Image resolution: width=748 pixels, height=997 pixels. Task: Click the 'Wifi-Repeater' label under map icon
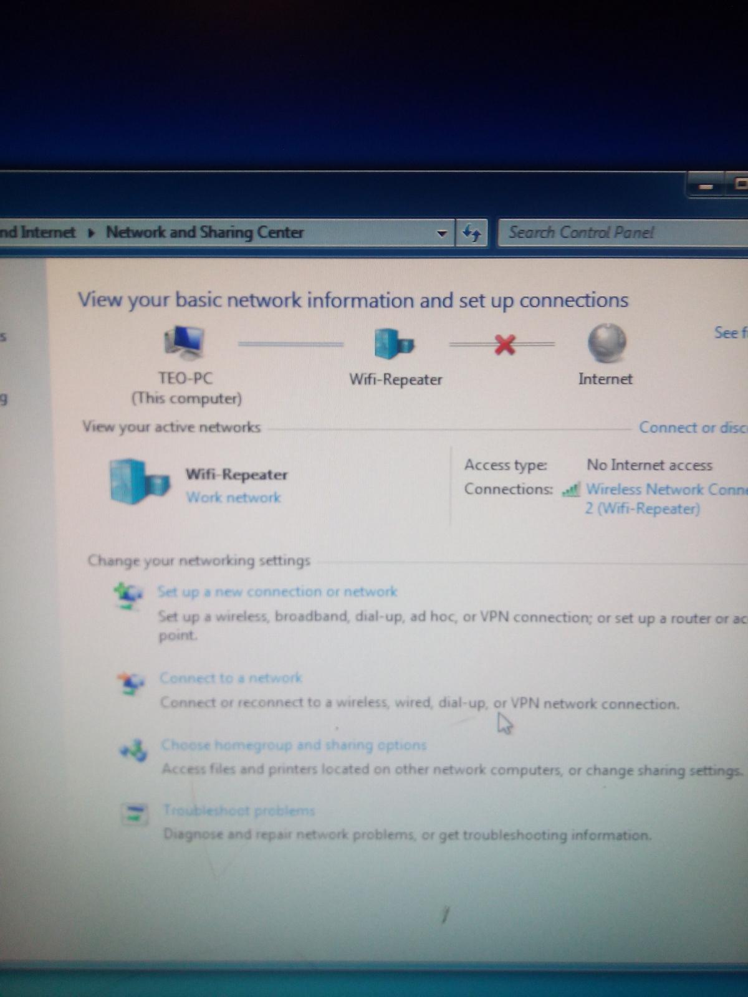coord(396,379)
